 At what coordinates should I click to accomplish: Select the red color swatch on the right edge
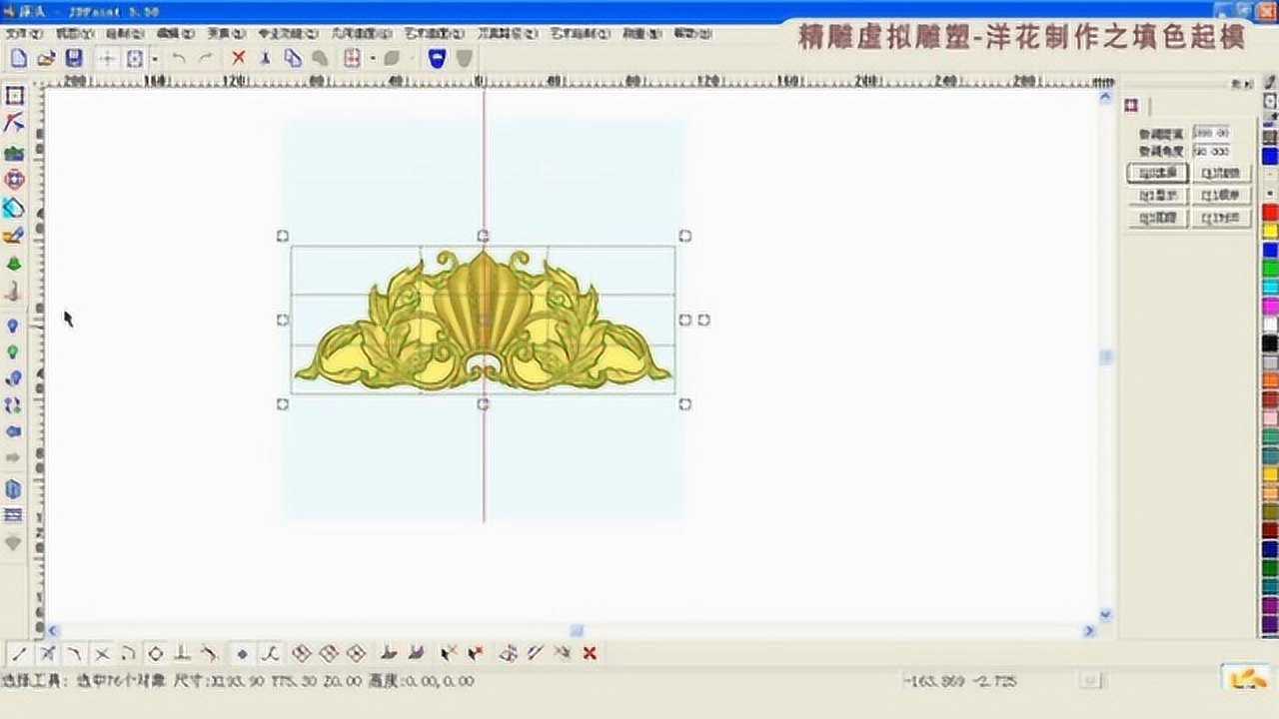coord(1267,212)
